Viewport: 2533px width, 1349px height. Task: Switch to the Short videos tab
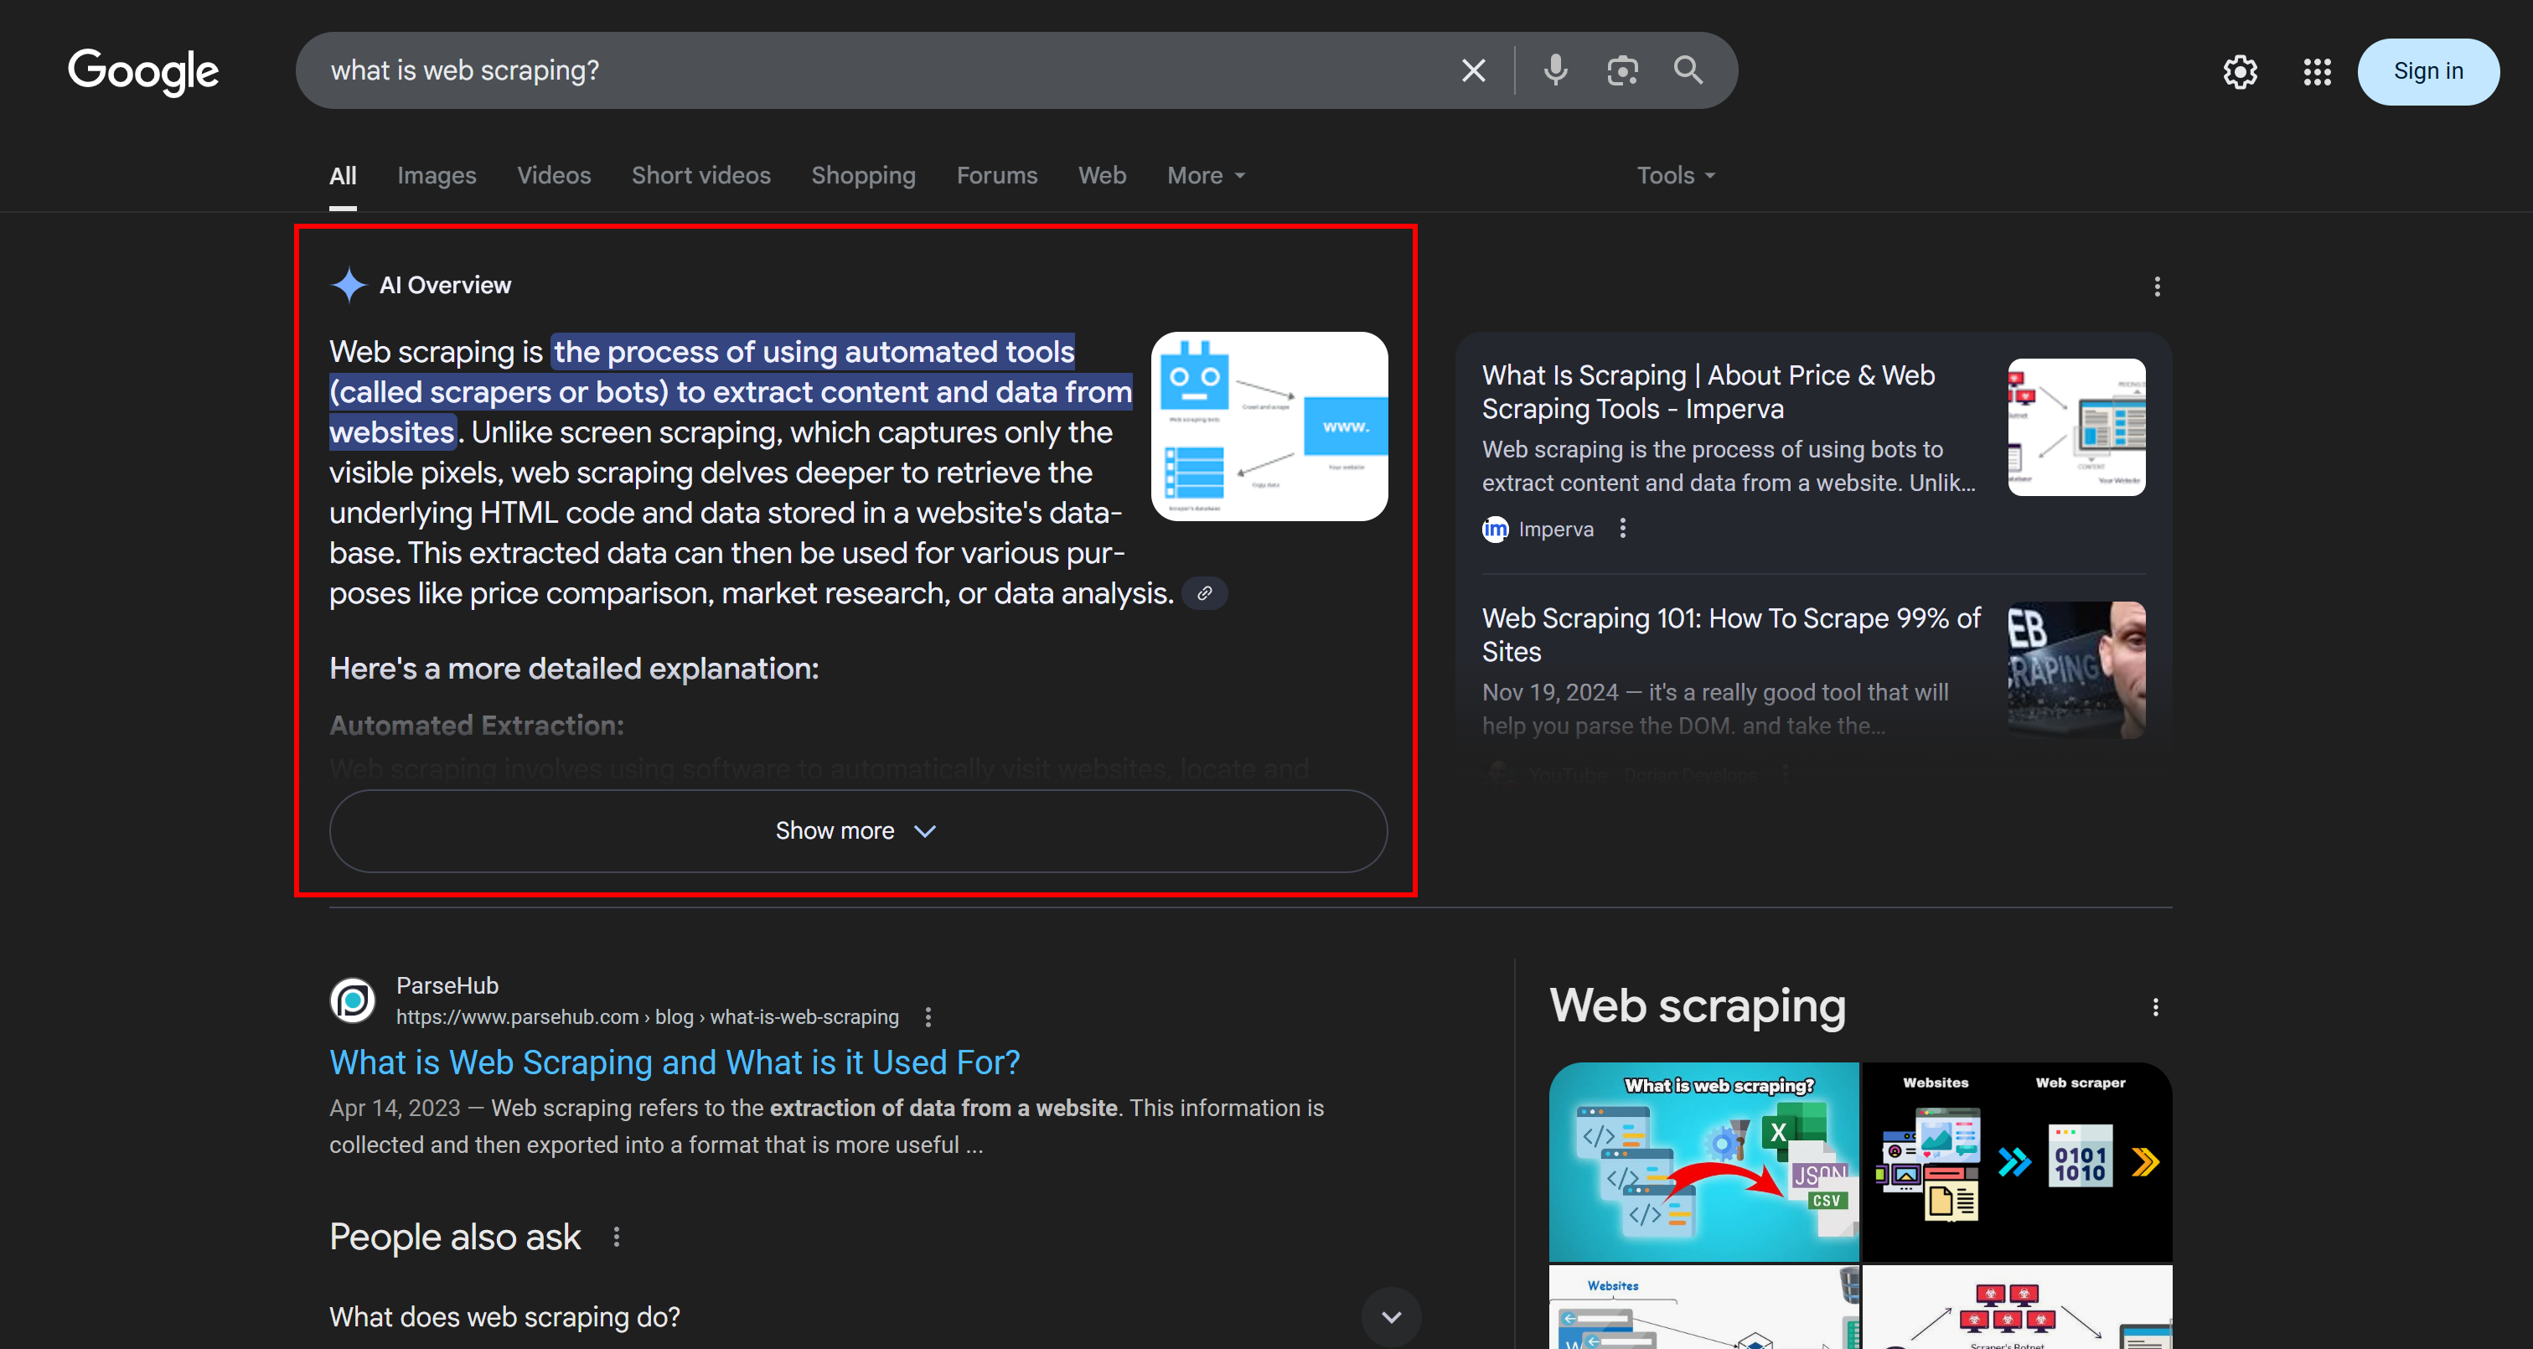point(701,176)
